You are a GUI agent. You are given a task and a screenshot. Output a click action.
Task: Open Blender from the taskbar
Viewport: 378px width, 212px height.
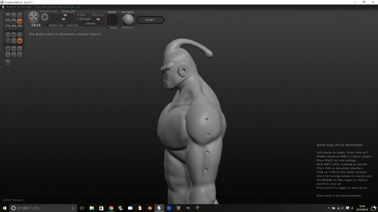(x=149, y=208)
